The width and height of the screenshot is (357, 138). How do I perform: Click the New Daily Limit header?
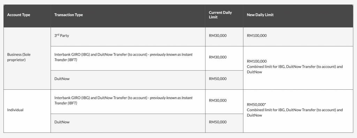pyautogui.click(x=298, y=16)
